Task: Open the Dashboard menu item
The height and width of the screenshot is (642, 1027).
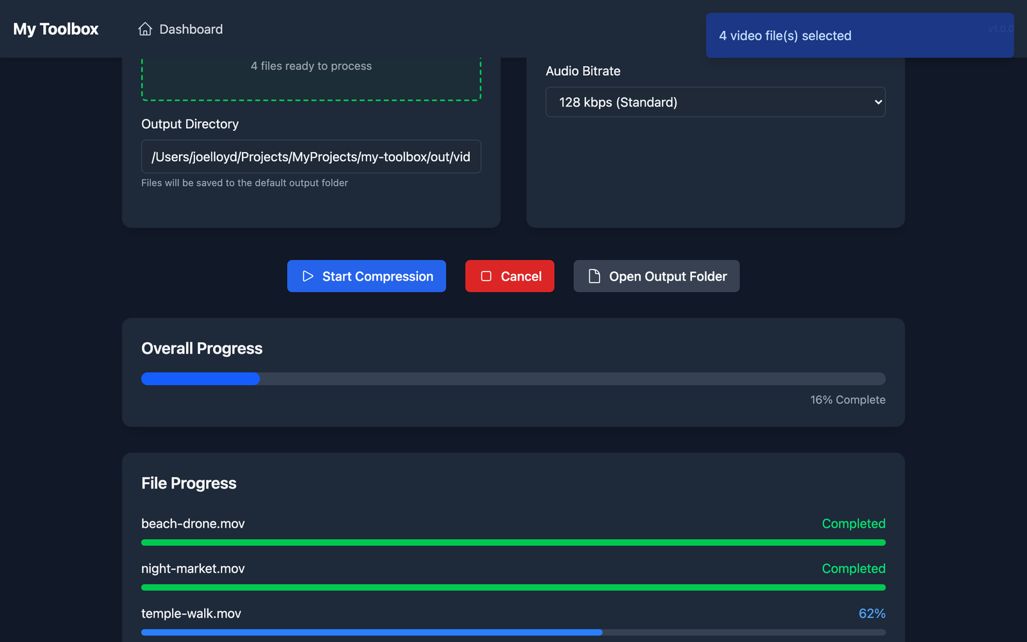Action: pyautogui.click(x=180, y=29)
